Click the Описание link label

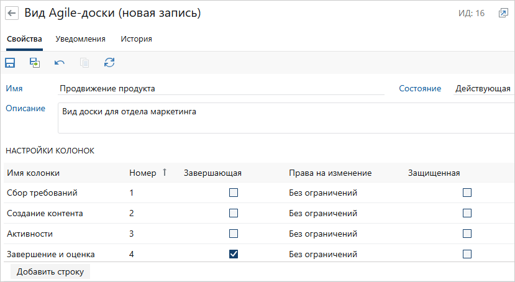pyautogui.click(x=25, y=109)
